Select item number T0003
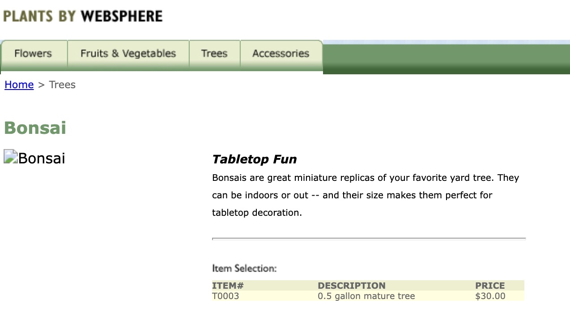Screen dimensions: 570x325 (x=225, y=296)
